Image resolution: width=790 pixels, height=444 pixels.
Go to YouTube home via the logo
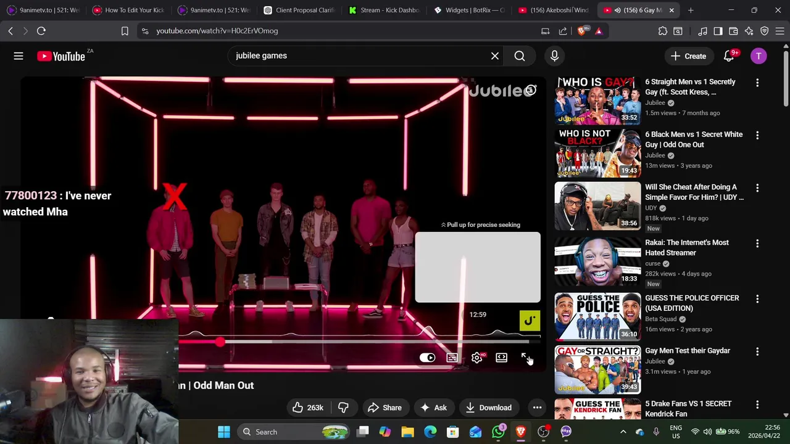tap(60, 56)
